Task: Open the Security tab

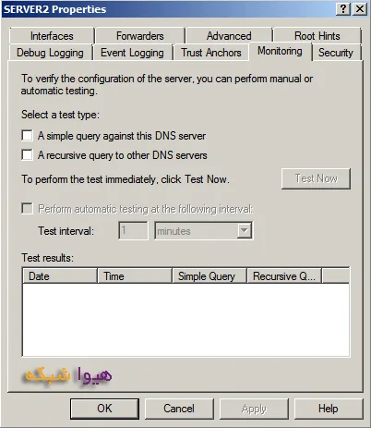Action: pyautogui.click(x=336, y=53)
